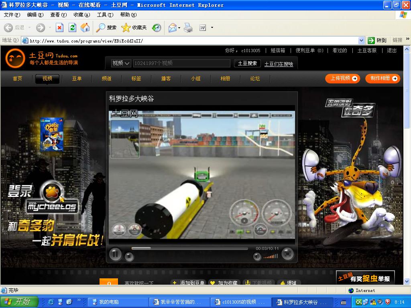Expand Mail button dropdown arrow
The width and height of the screenshot is (411, 308).
pos(179,28)
